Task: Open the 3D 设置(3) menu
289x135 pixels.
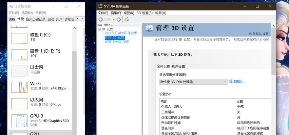Action: point(145,13)
